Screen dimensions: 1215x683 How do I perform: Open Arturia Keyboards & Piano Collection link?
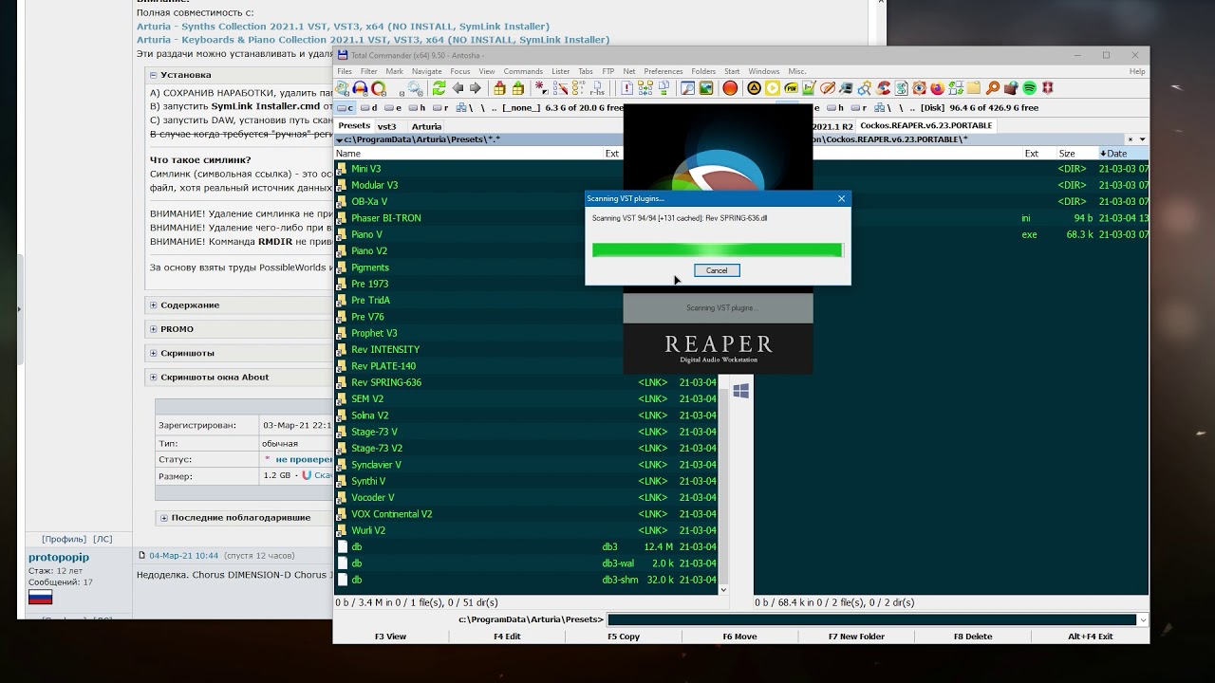[x=373, y=40]
